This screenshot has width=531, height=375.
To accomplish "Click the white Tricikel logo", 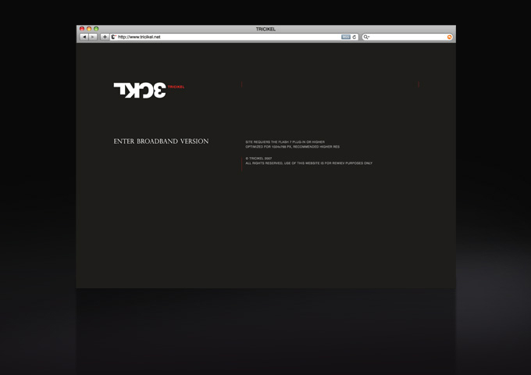I will pos(140,90).
